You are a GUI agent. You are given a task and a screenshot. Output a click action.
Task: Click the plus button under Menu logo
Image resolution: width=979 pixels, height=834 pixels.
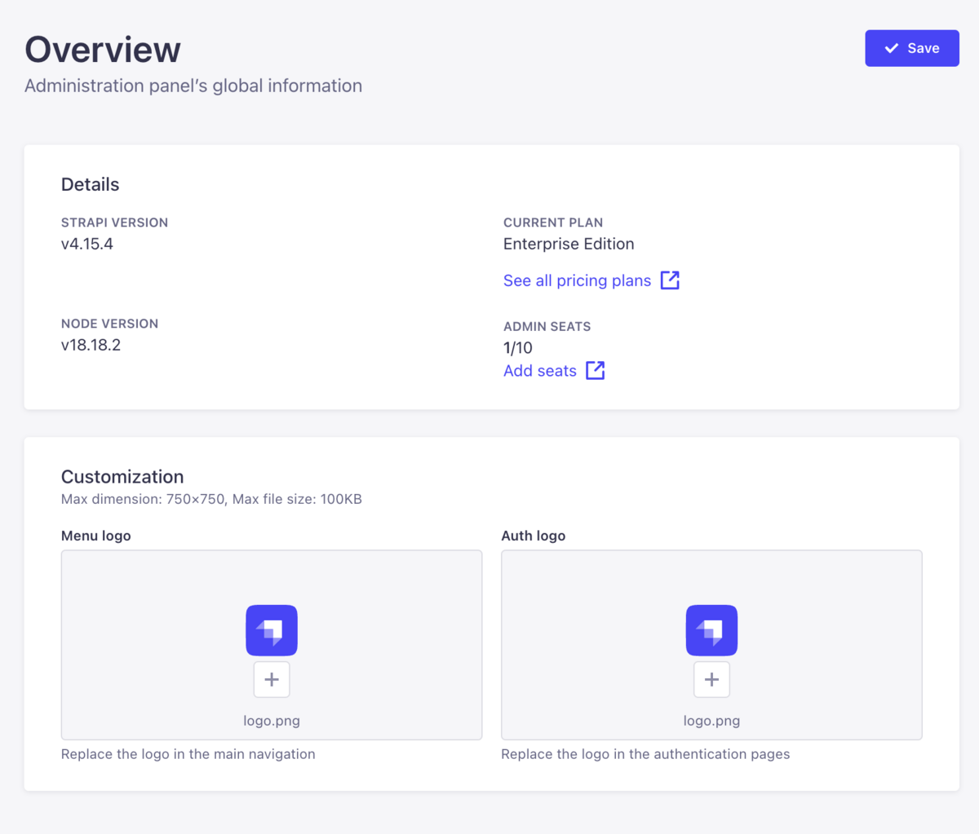tap(272, 679)
